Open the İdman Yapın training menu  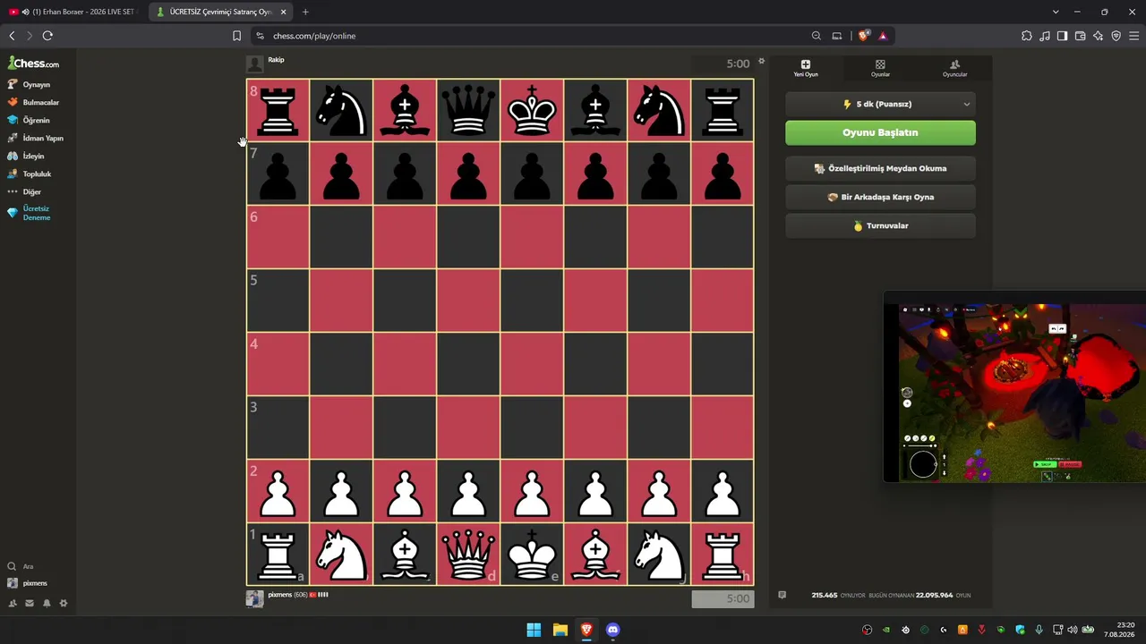(35, 138)
